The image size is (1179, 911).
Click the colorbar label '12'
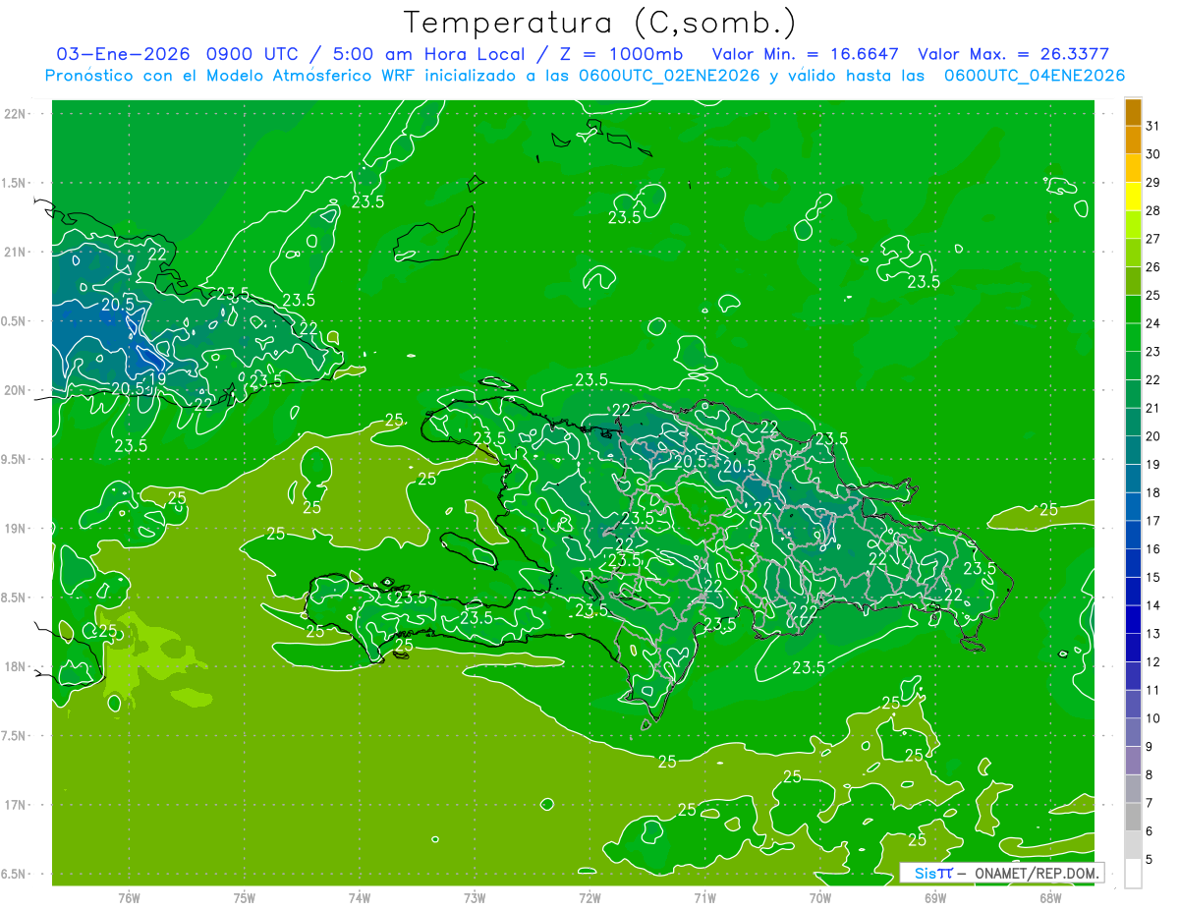pos(1152,662)
